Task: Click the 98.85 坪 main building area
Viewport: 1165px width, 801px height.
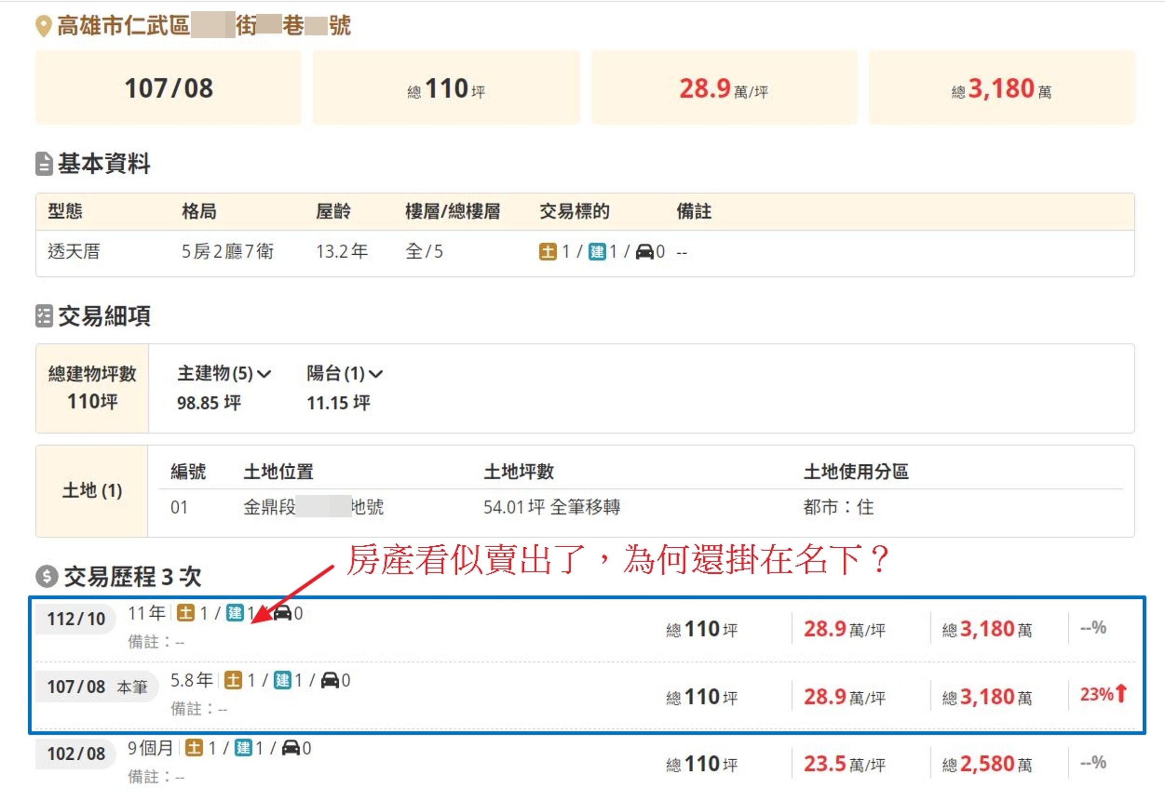Action: (x=209, y=403)
